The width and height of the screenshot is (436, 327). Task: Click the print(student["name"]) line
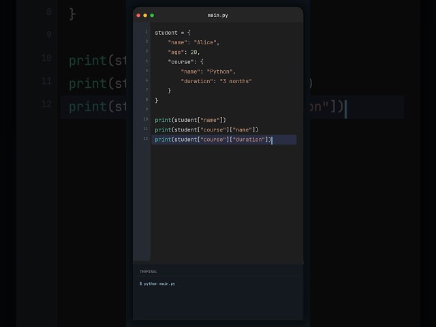[x=191, y=120]
